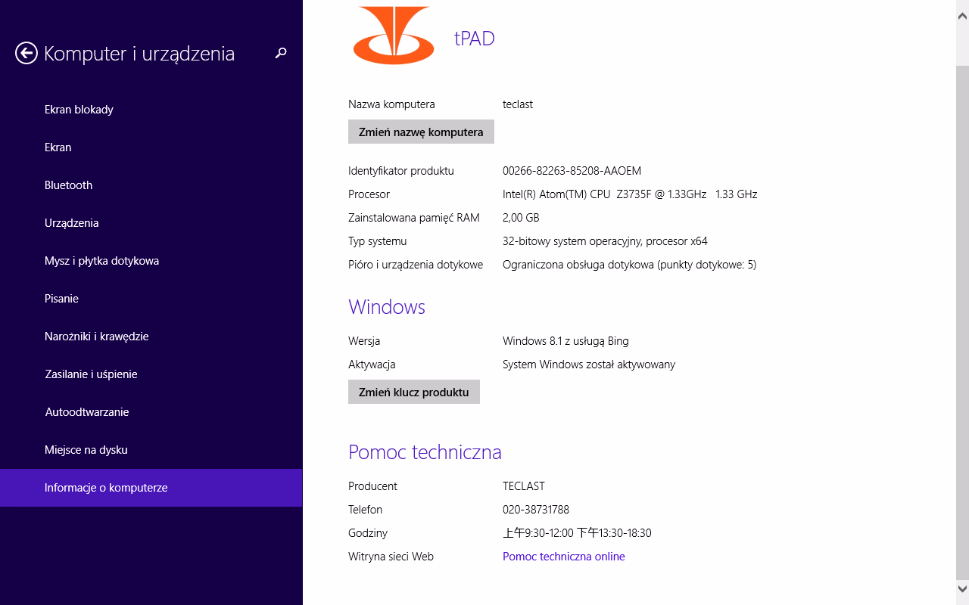Screen dimensions: 969x605
Task: Select Informacje o komputerze item
Action: pos(106,488)
